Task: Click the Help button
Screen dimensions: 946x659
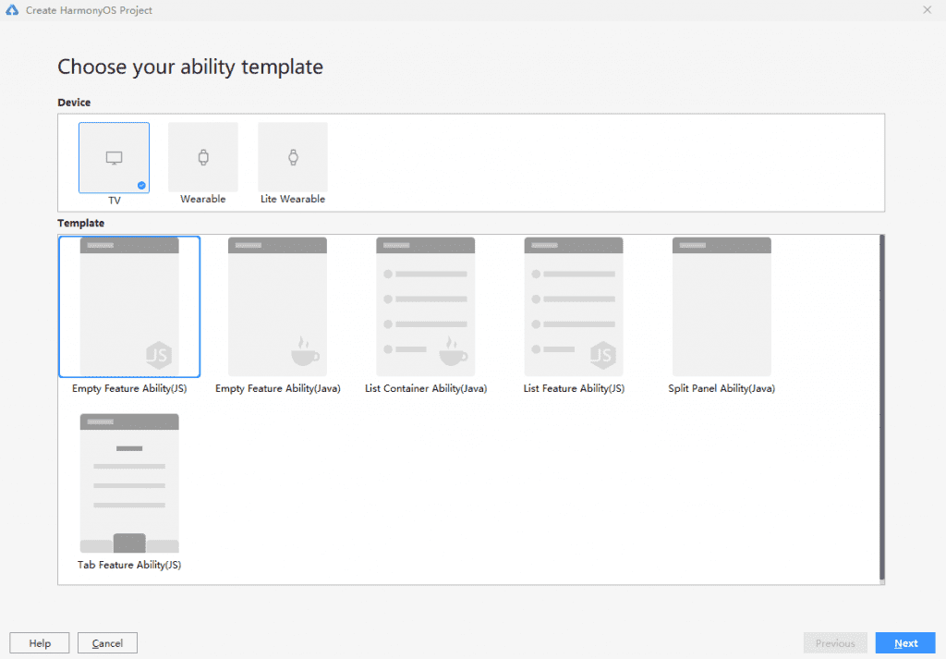Action: [x=40, y=643]
